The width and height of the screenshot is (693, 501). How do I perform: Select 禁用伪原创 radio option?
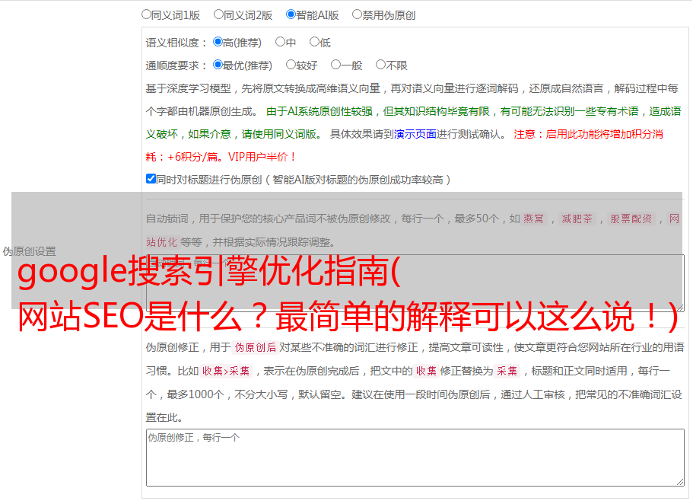pyautogui.click(x=357, y=14)
